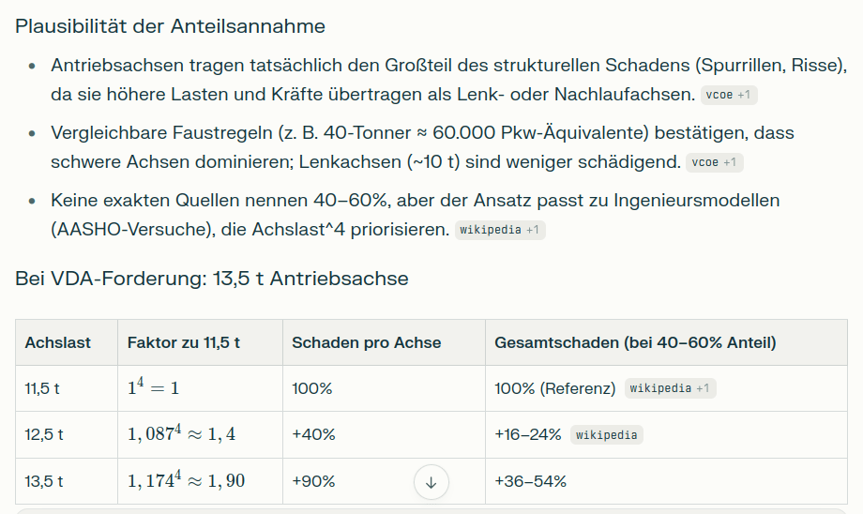863x514 pixels.
Task: Click the formula "1,087⁴ ≈ 1,4"
Action: tap(182, 433)
